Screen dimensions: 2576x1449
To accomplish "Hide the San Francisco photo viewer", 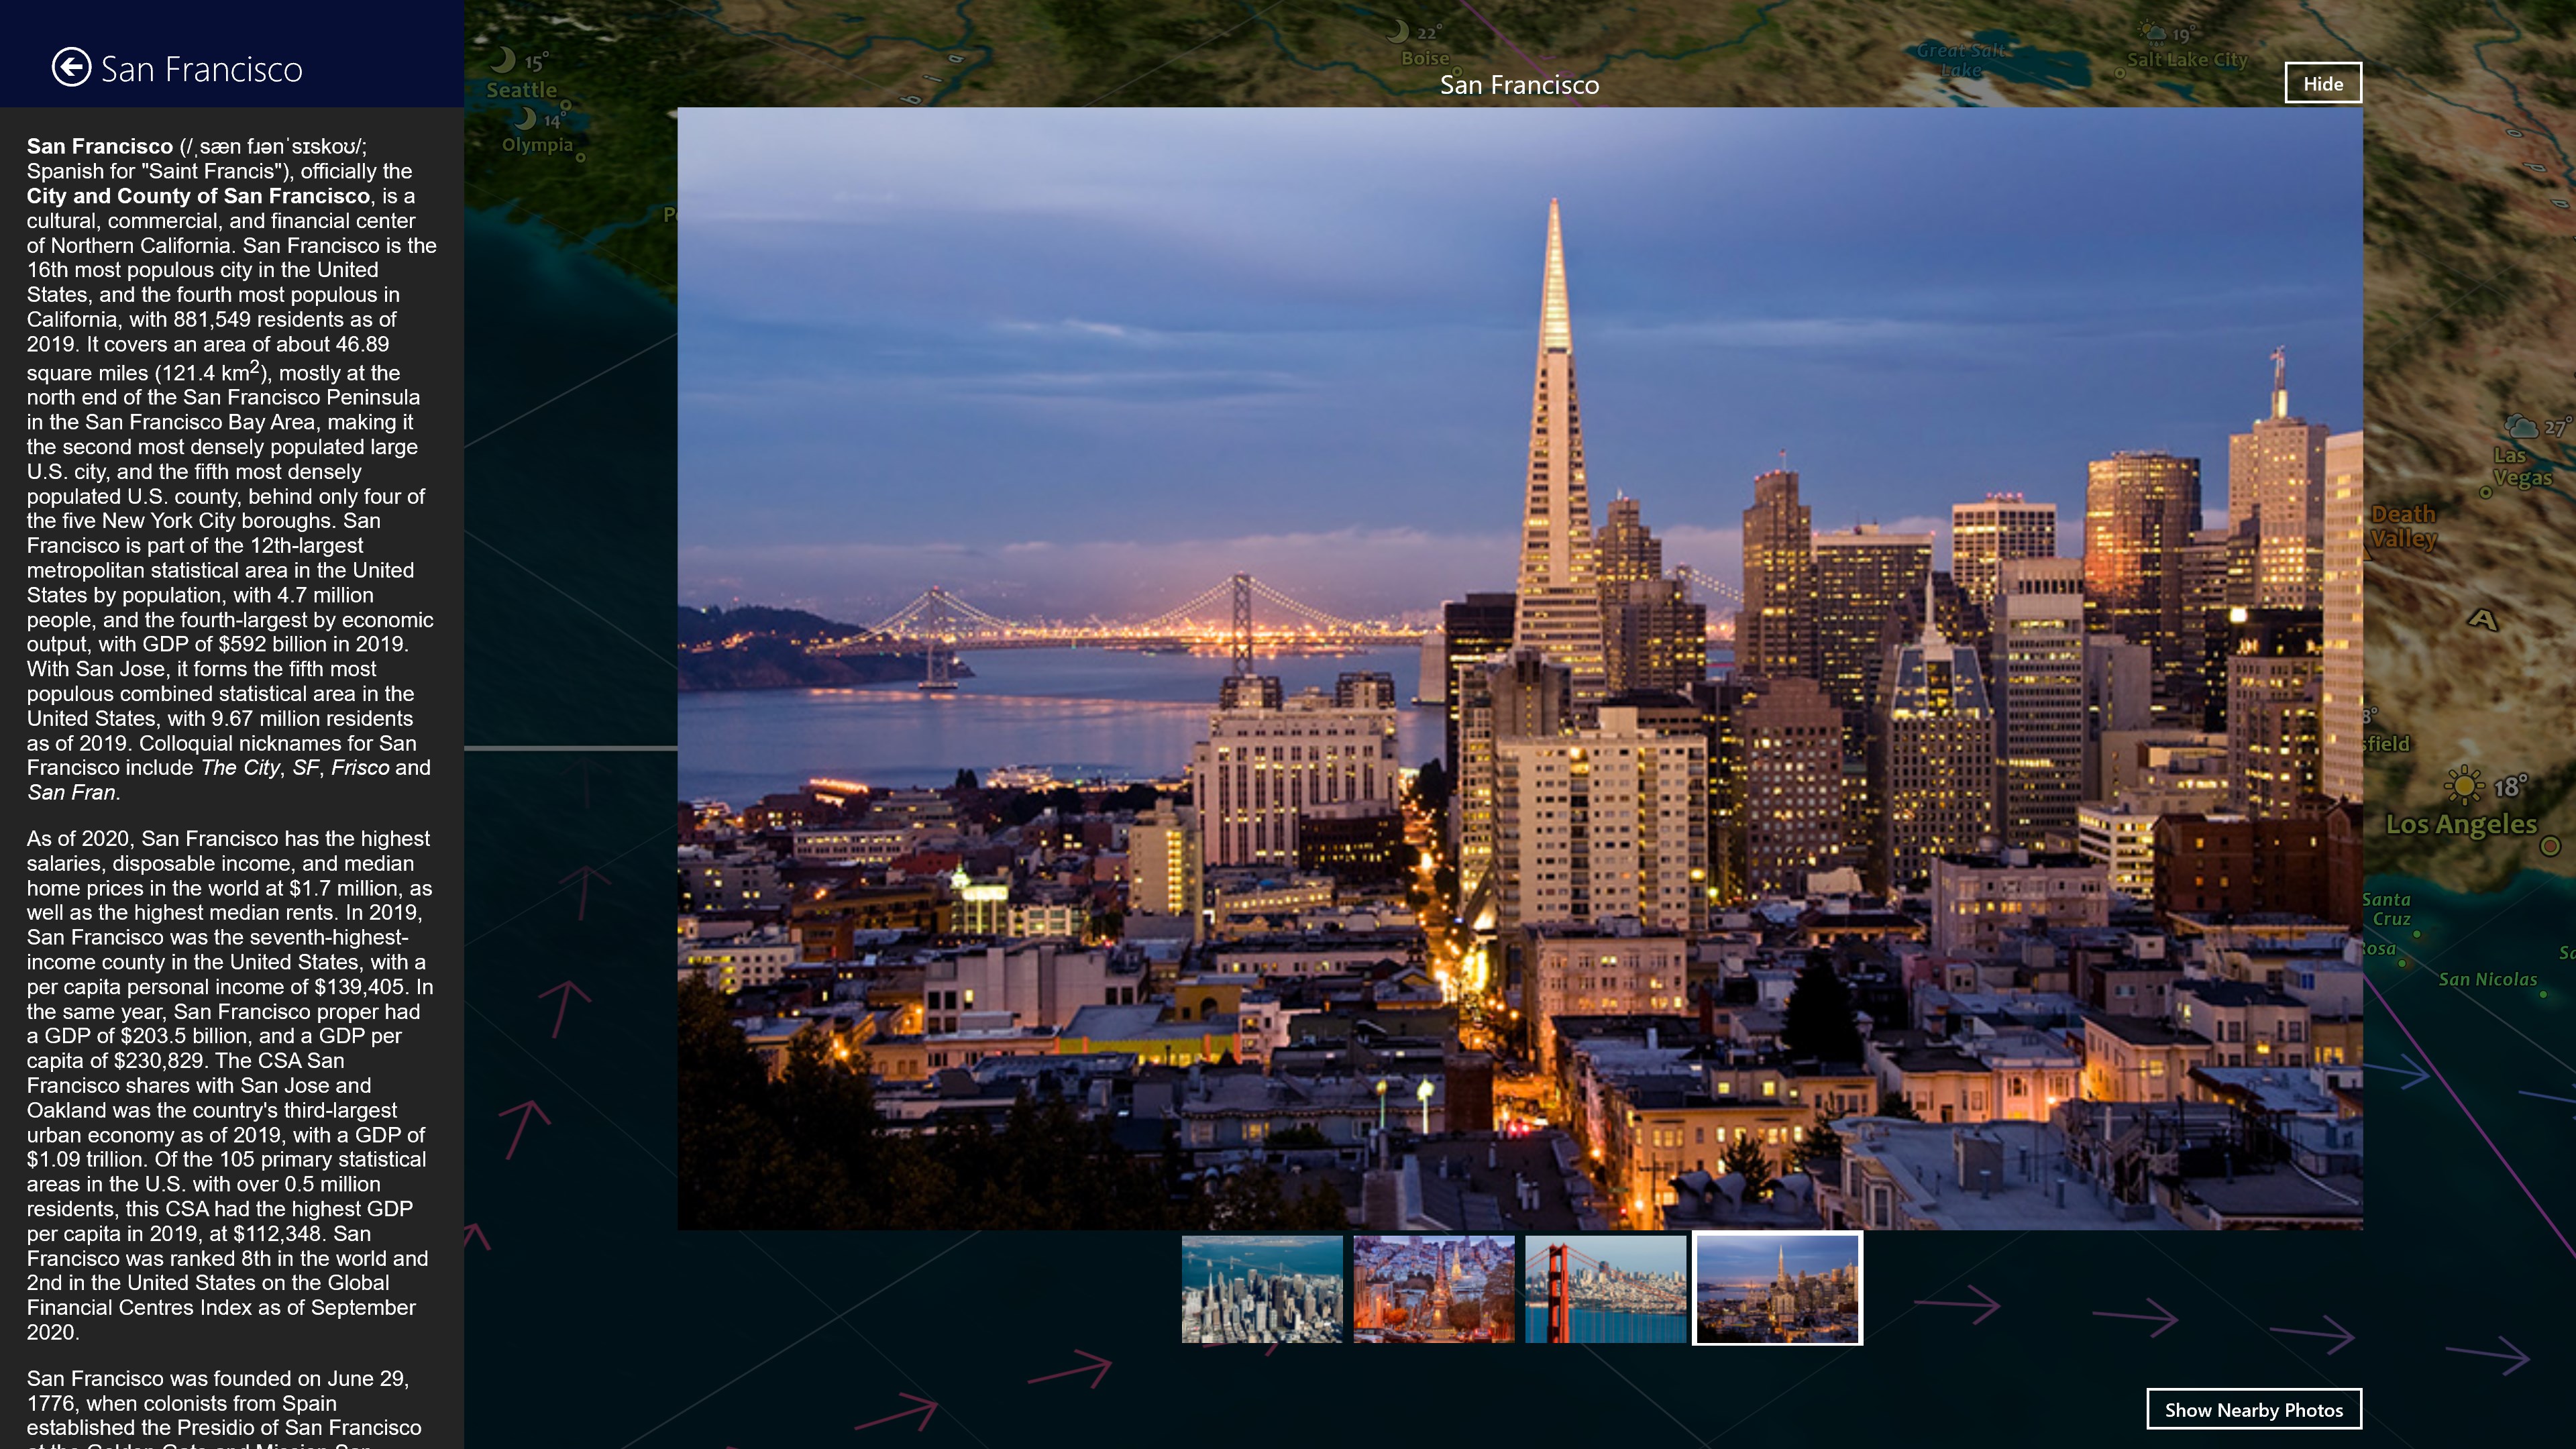I will coord(2322,83).
